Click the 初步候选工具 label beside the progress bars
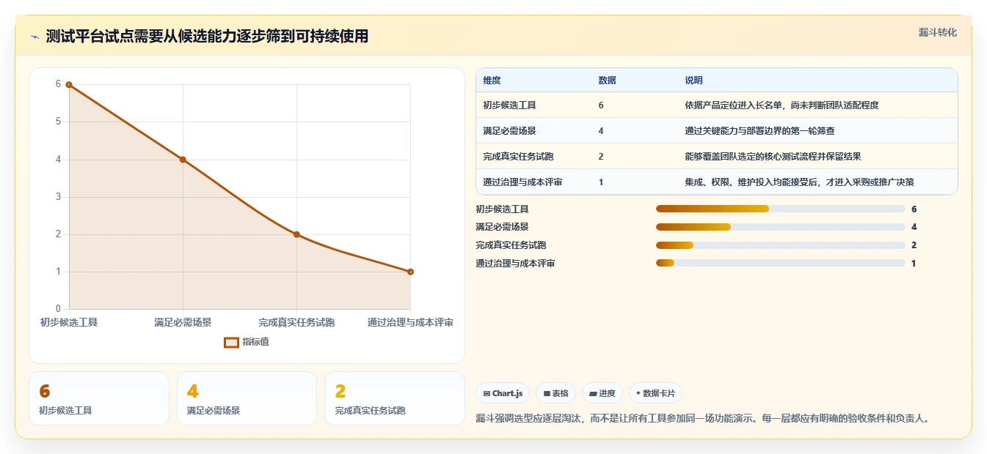Image resolution: width=987 pixels, height=454 pixels. pyautogui.click(x=502, y=209)
